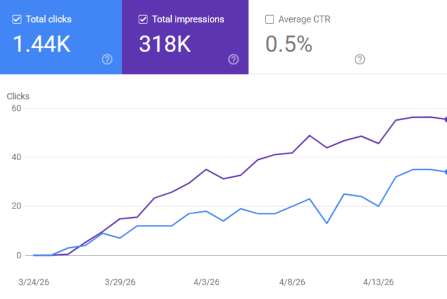This screenshot has width=447, height=299.
Task: Enable the Average CTR checkbox
Action: 270,19
